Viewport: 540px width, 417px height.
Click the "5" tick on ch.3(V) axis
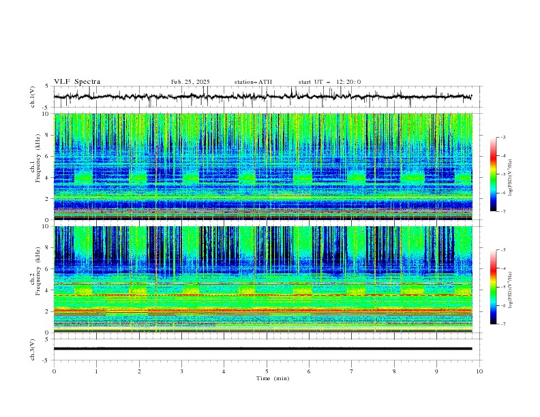point(47,339)
